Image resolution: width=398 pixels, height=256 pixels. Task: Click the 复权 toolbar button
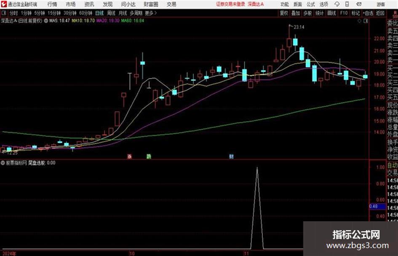[x=284, y=13]
